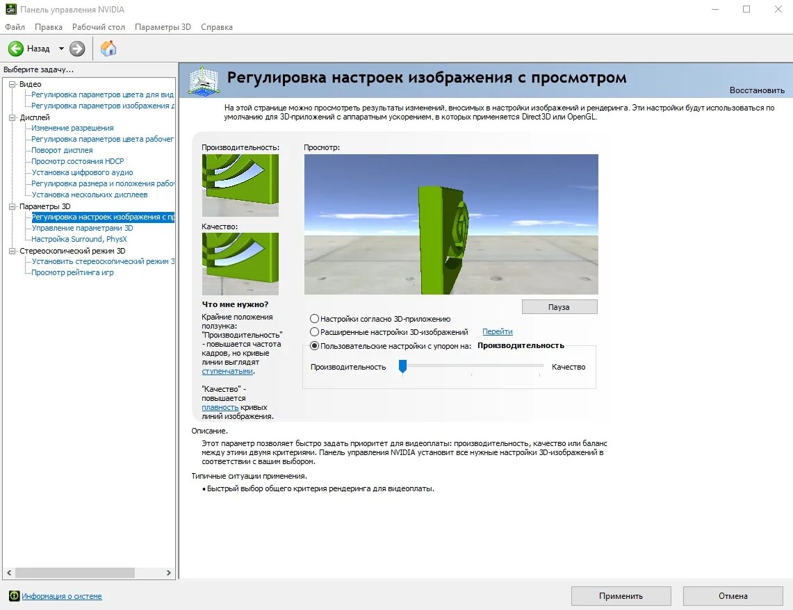This screenshot has width=793, height=610.
Task: Click the ступенчатыми help link
Action: [x=227, y=371]
